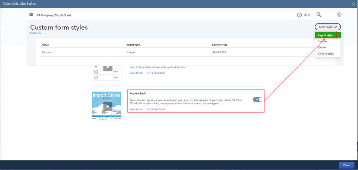Open the settings gear icon
This screenshot has height=170, width=358.
(x=339, y=15)
